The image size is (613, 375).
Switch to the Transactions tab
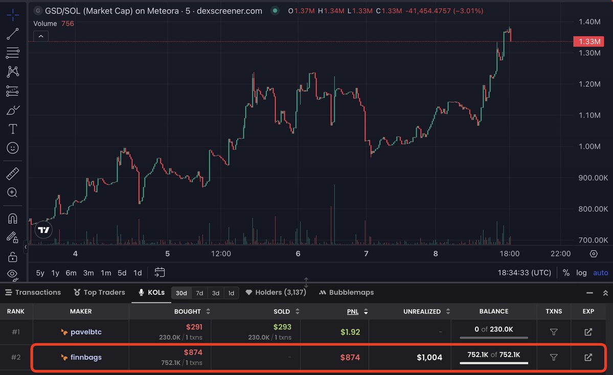33,292
